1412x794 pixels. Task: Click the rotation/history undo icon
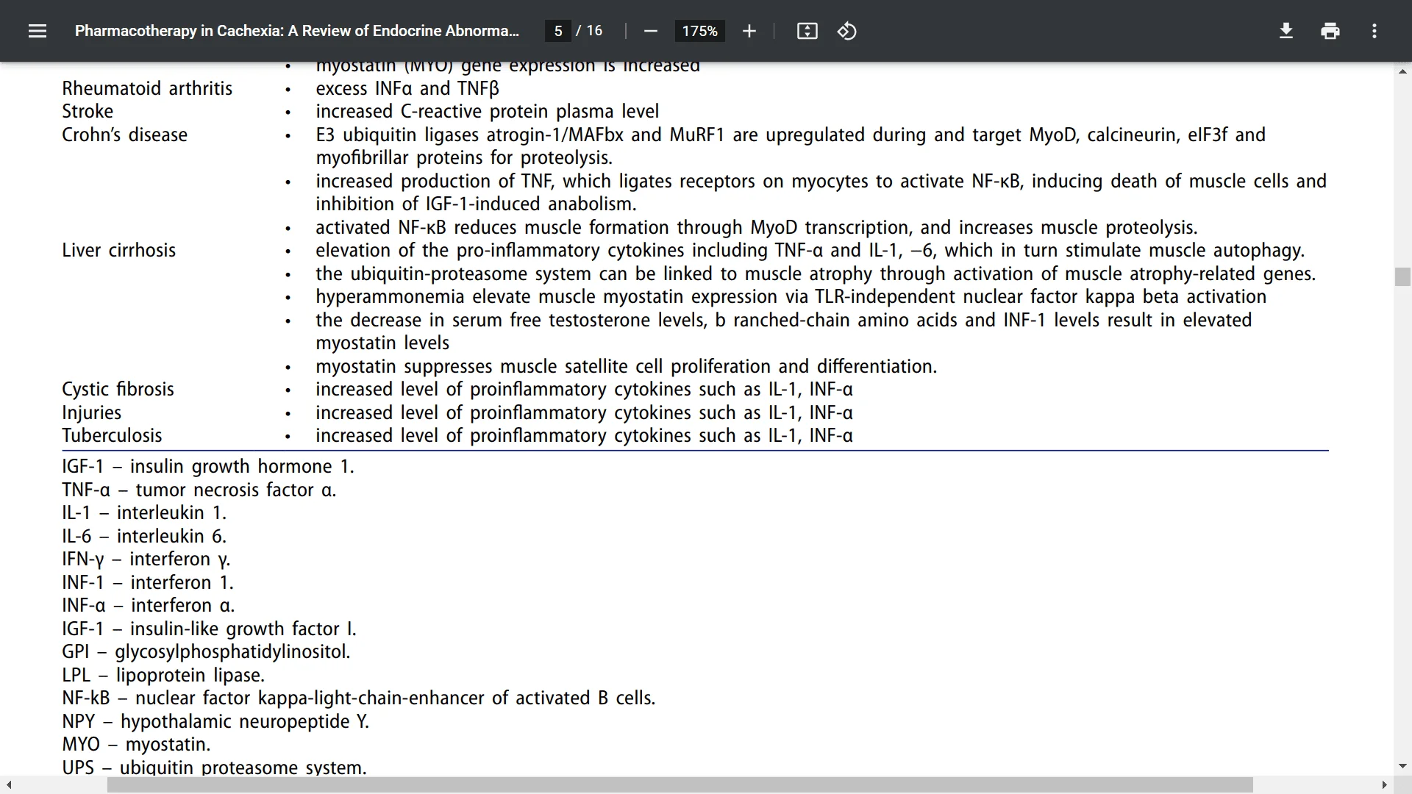846,31
